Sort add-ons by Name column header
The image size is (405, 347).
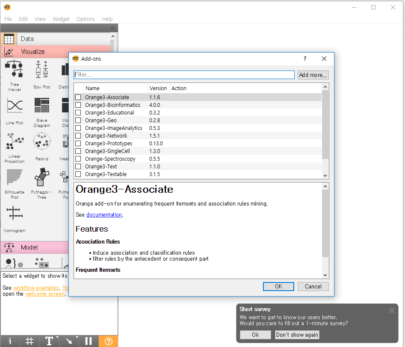[115, 88]
